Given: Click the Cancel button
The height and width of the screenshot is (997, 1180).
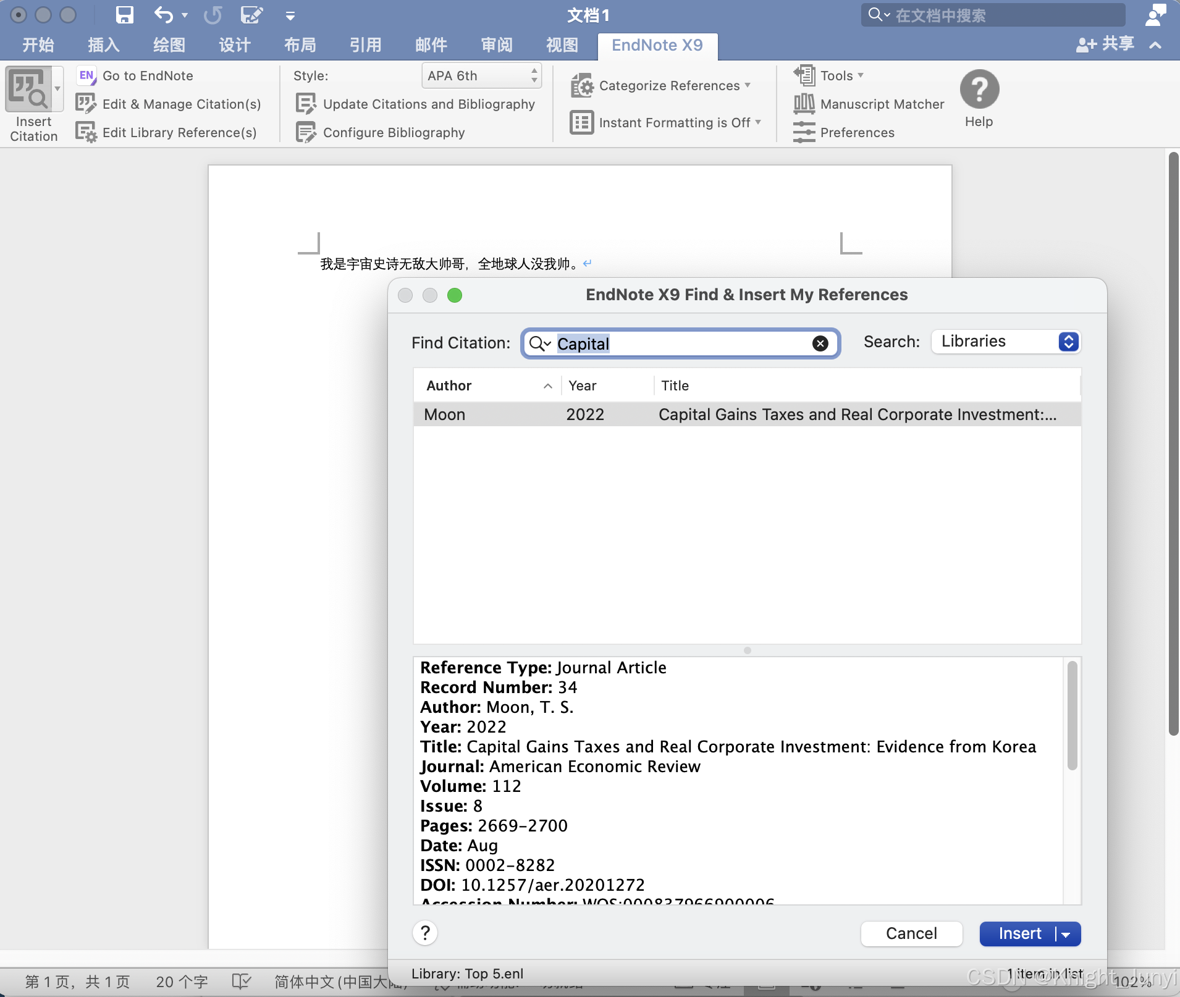Looking at the screenshot, I should [911, 933].
